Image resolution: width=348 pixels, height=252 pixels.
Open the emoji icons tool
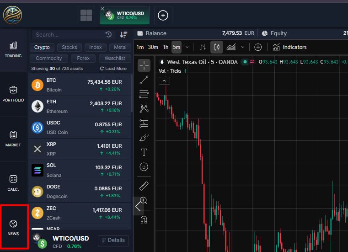(144, 167)
